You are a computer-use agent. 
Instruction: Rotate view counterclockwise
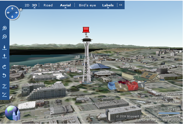pyautogui.click(x=4, y=75)
